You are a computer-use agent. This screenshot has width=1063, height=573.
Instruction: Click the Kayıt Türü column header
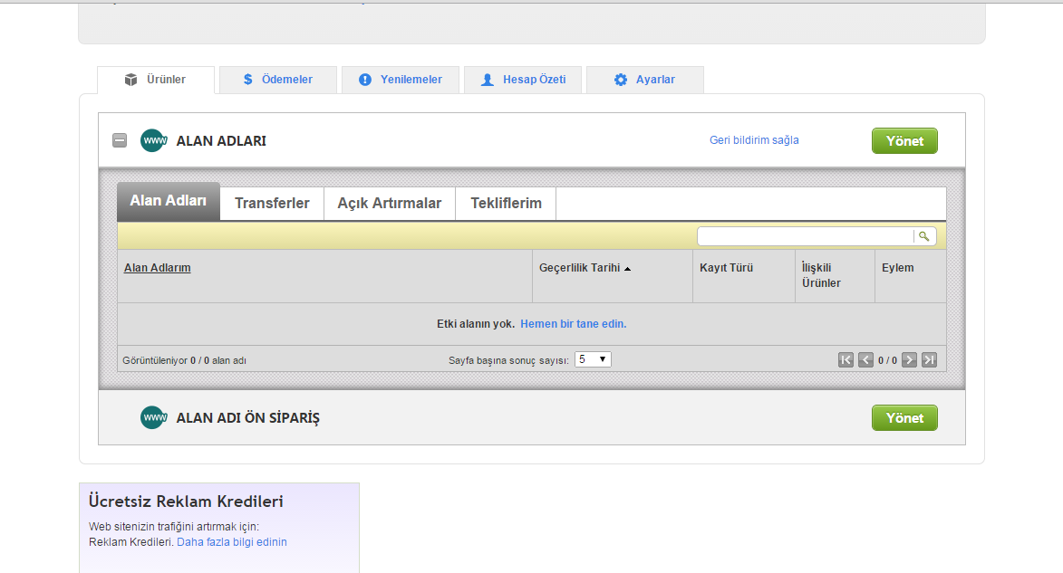coord(726,268)
